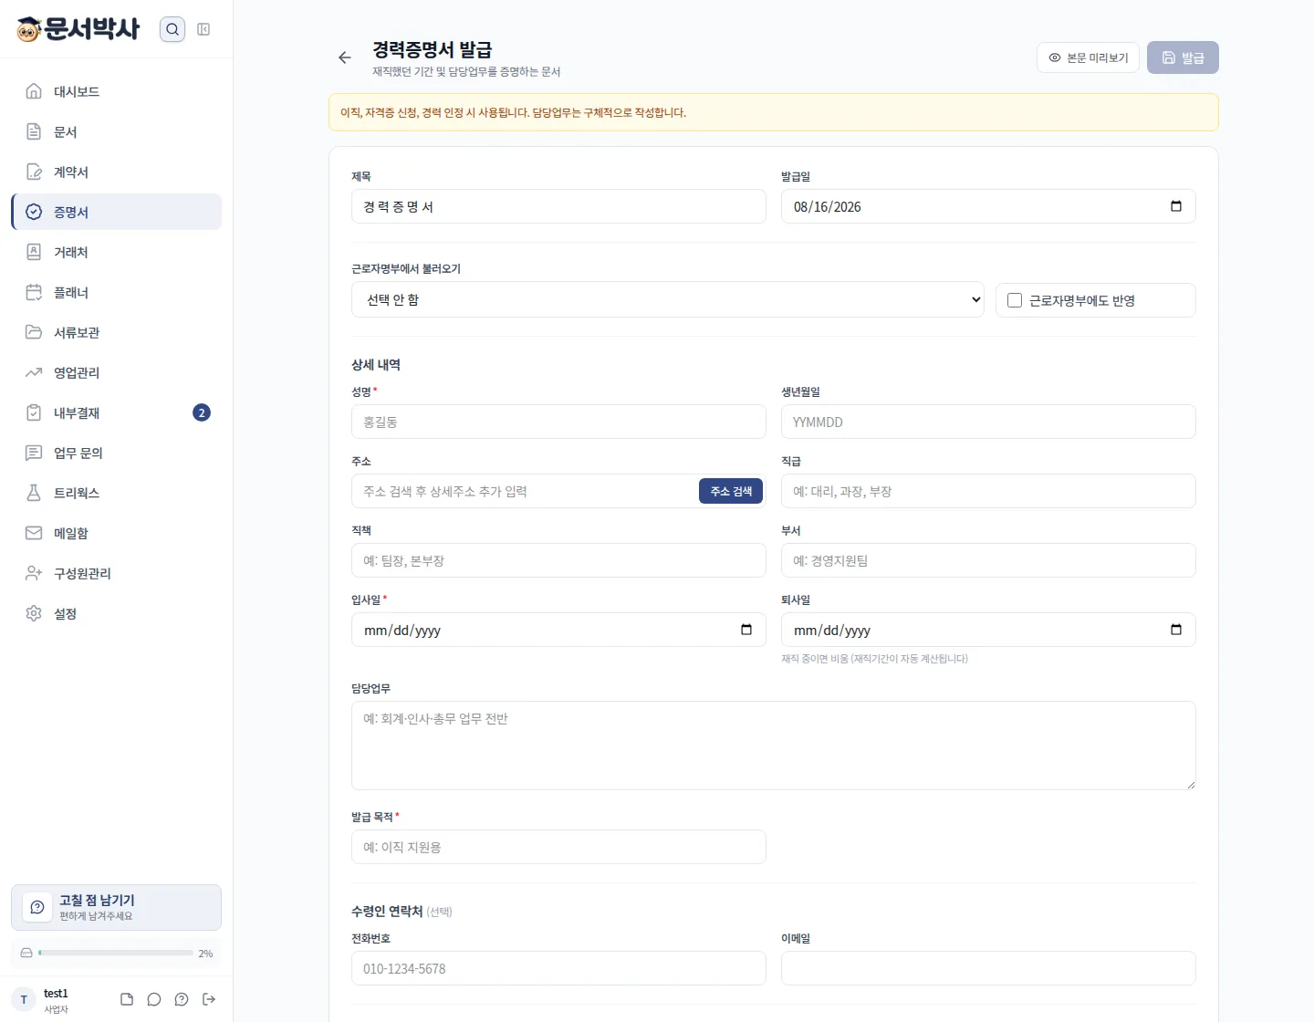This screenshot has height=1022, width=1314.
Task: Open 트리웍스 in the sidebar
Action: [117, 493]
